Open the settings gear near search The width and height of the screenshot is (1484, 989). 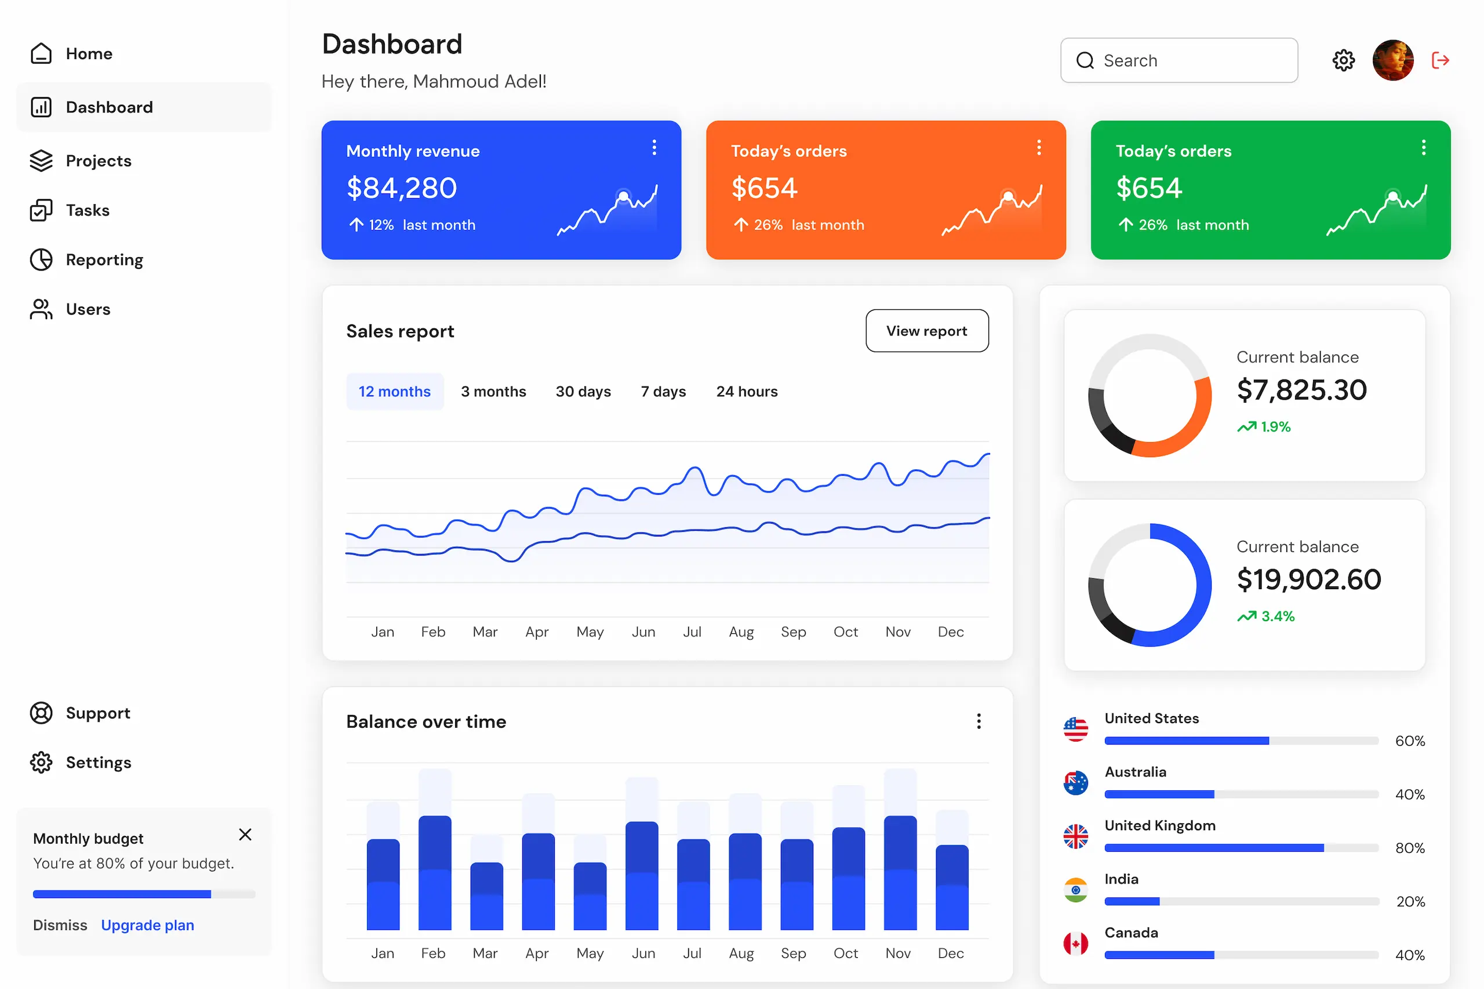click(x=1343, y=60)
